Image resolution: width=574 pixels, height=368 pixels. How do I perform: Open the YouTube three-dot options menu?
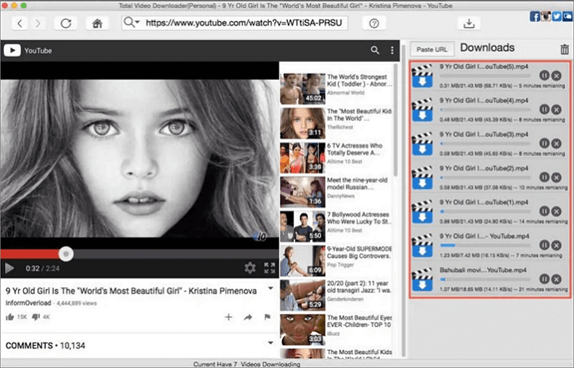[x=392, y=51]
